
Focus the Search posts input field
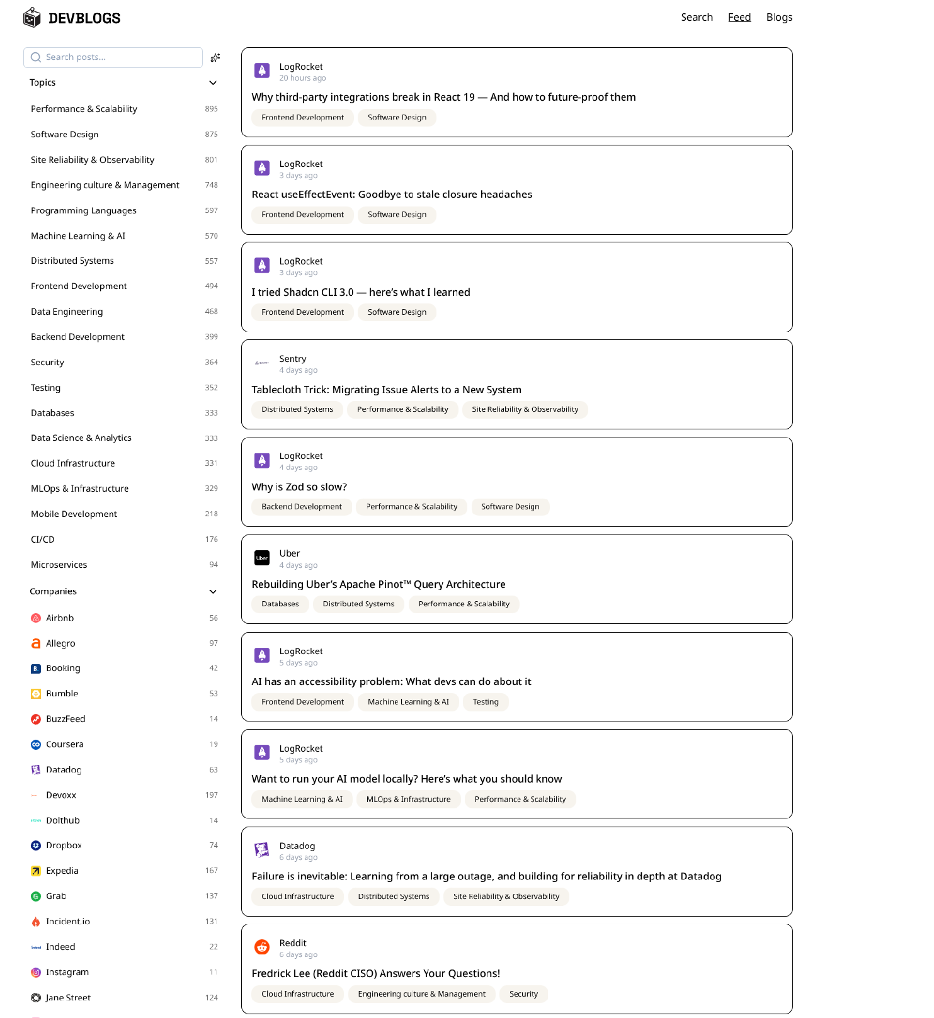[x=113, y=57]
